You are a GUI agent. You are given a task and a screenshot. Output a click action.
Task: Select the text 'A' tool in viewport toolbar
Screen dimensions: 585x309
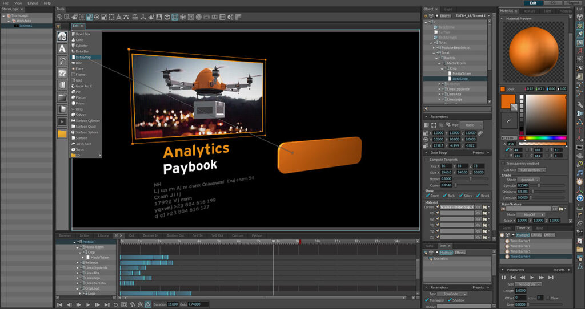coord(62,48)
